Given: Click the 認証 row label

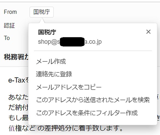Looking at the screenshot, I should [x=9, y=26].
